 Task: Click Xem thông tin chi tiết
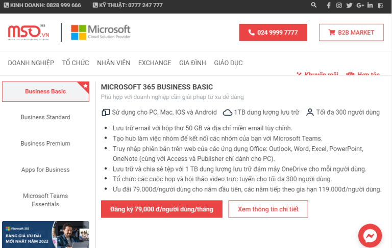pyautogui.click(x=268, y=209)
